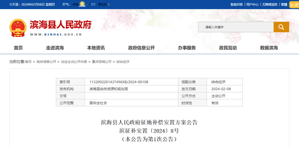Click the 滨海县人民政府 site title
299x147 pixels.
(61, 24)
